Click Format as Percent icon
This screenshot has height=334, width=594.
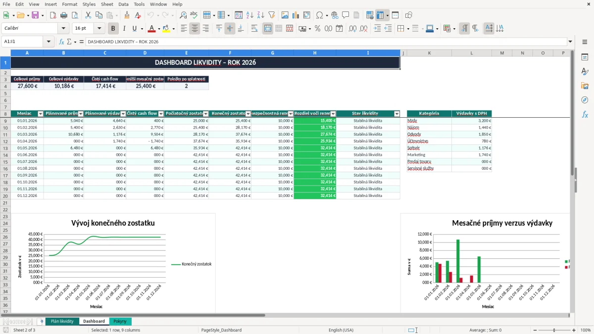pyautogui.click(x=317, y=29)
